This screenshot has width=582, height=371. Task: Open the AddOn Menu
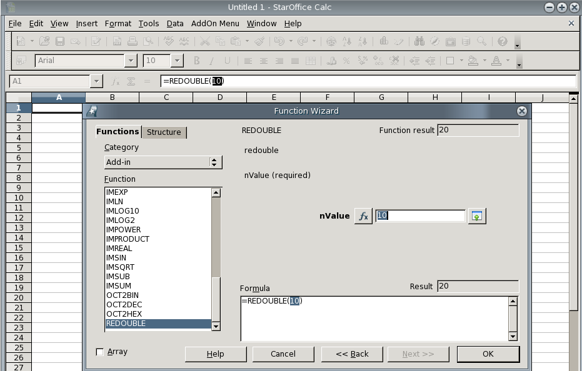click(x=215, y=23)
